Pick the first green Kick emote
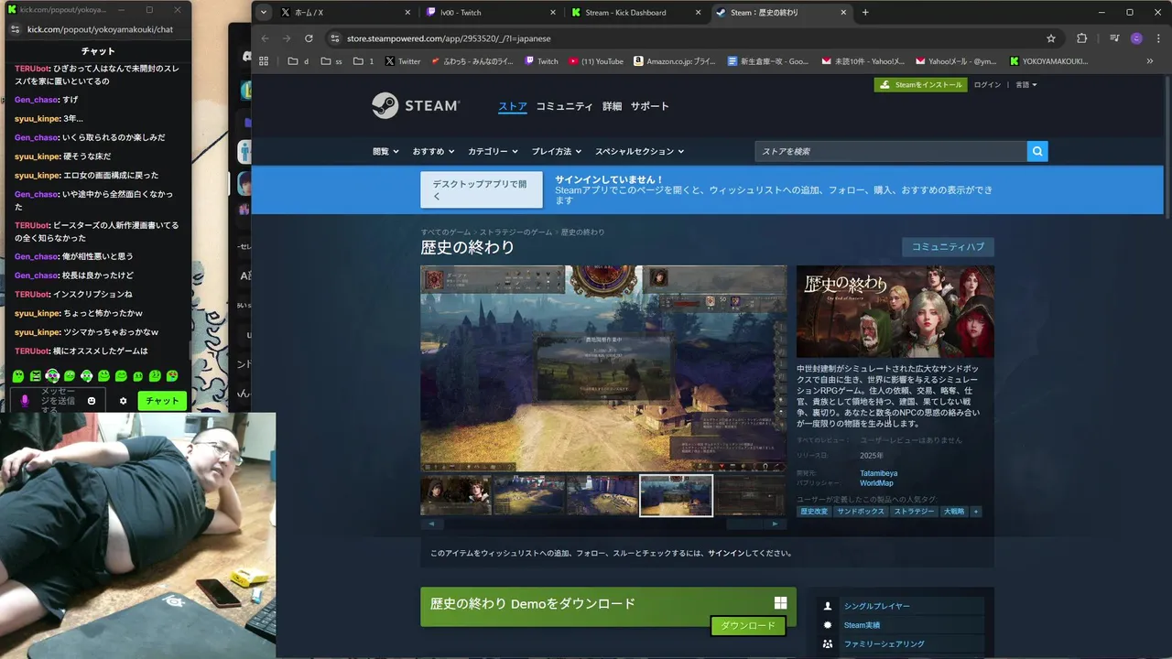This screenshot has height=659, width=1172. tap(18, 376)
